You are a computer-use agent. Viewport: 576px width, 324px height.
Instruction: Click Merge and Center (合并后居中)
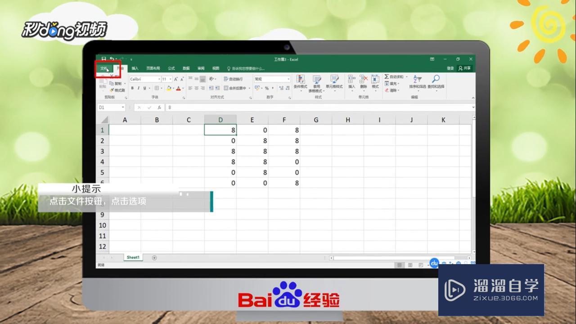(235, 88)
